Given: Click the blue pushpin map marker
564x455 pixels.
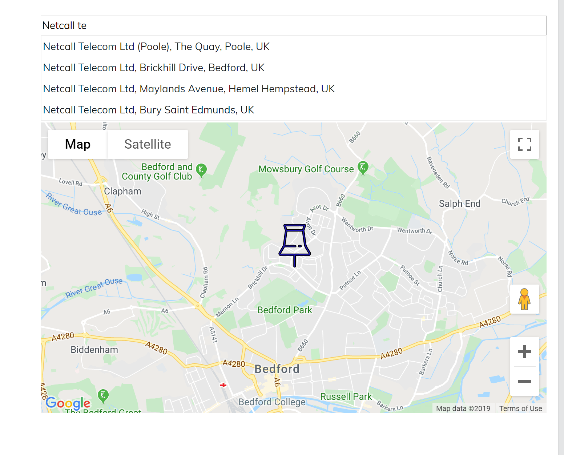Looking at the screenshot, I should [x=295, y=244].
